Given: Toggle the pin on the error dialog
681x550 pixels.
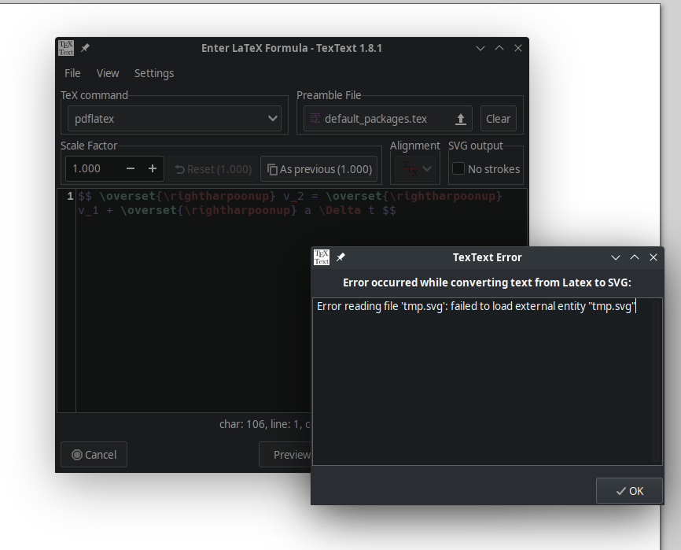Looking at the screenshot, I should coord(340,257).
